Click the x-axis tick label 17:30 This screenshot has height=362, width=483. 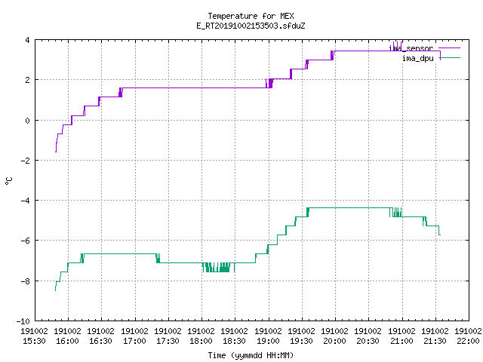[168, 341]
